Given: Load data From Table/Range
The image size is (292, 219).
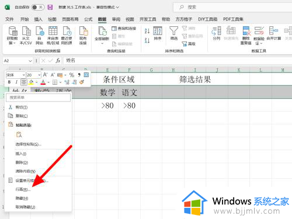Looking at the screenshot, I should (53, 36).
